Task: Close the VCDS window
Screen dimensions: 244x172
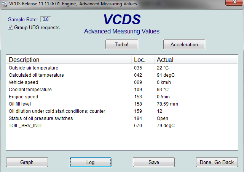Action: [234, 3]
